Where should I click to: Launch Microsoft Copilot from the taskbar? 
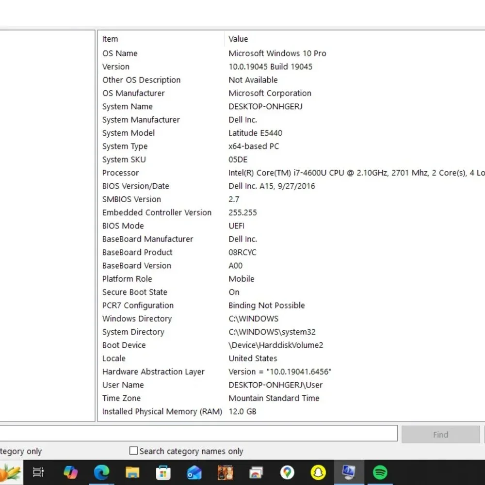(x=70, y=472)
